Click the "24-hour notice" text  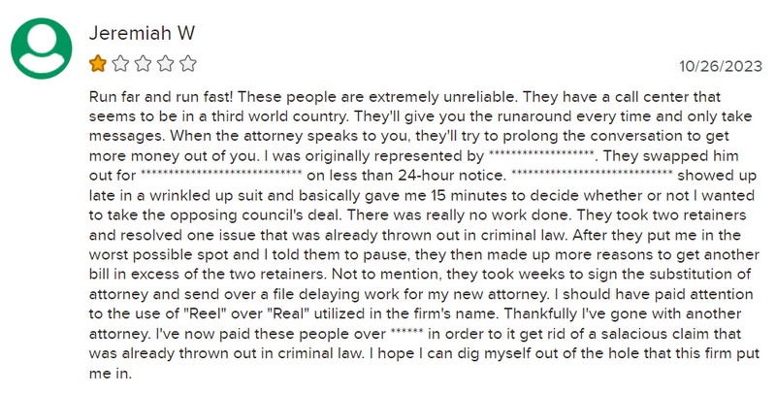[x=451, y=176]
